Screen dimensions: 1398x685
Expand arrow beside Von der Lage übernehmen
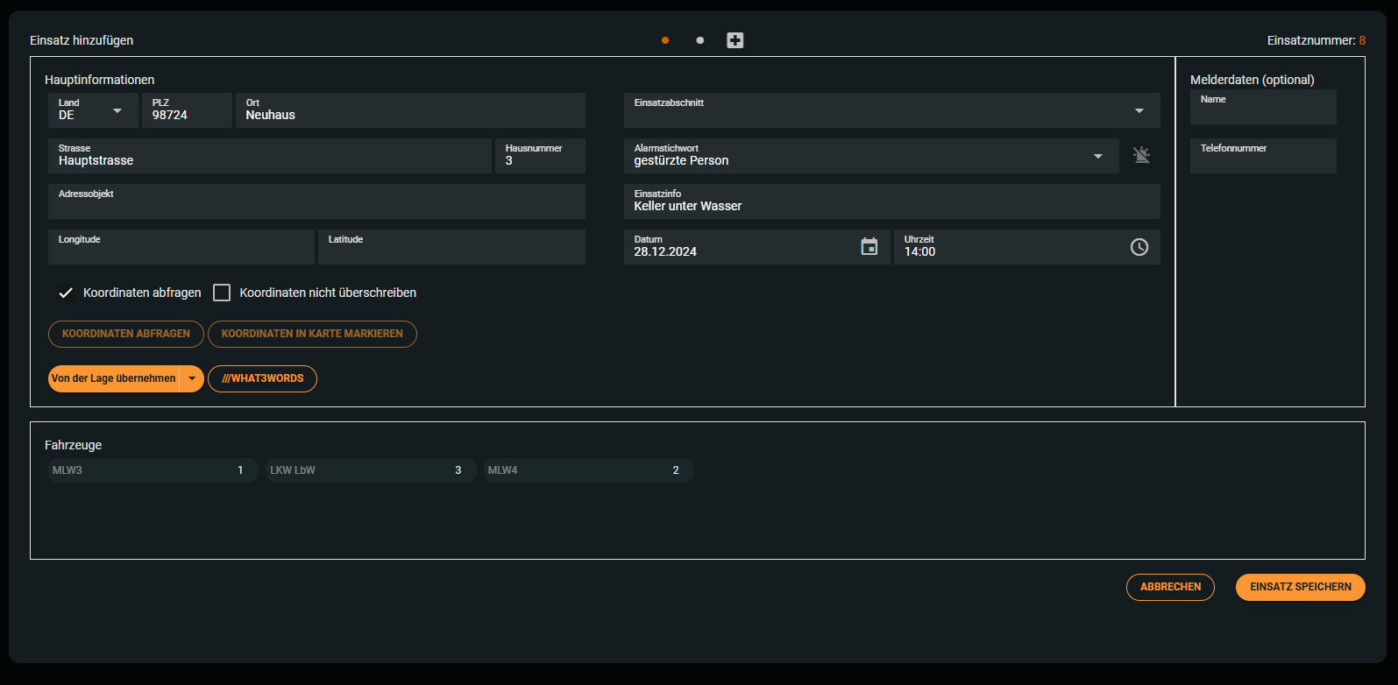192,378
